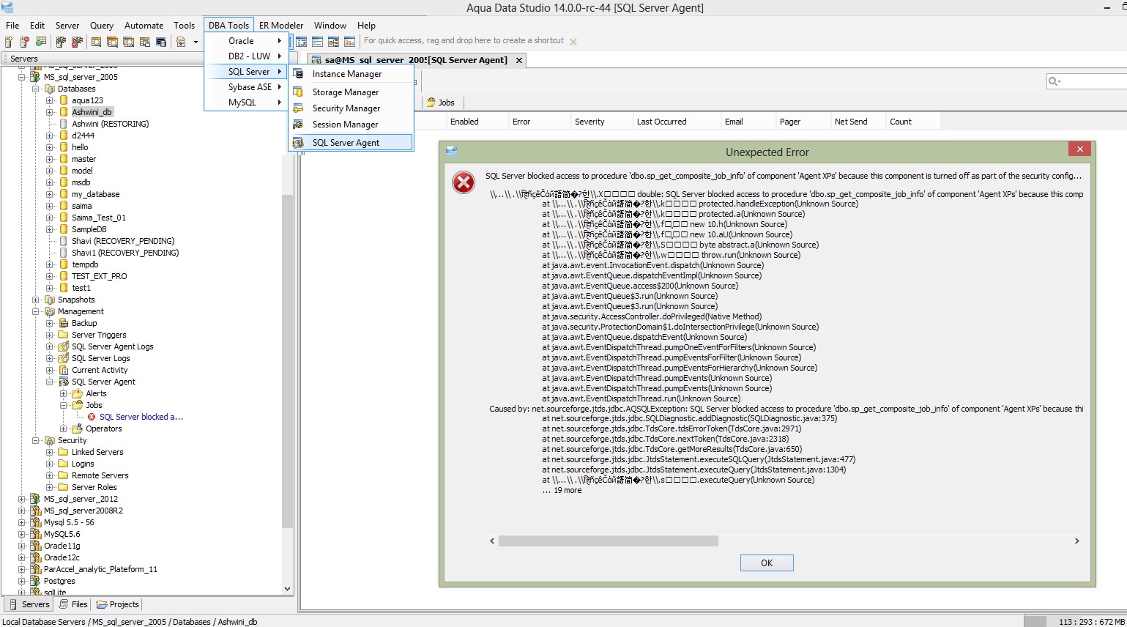Click the Last Occurred column header
Viewport: 1127px width, 627px height.
click(x=677, y=122)
